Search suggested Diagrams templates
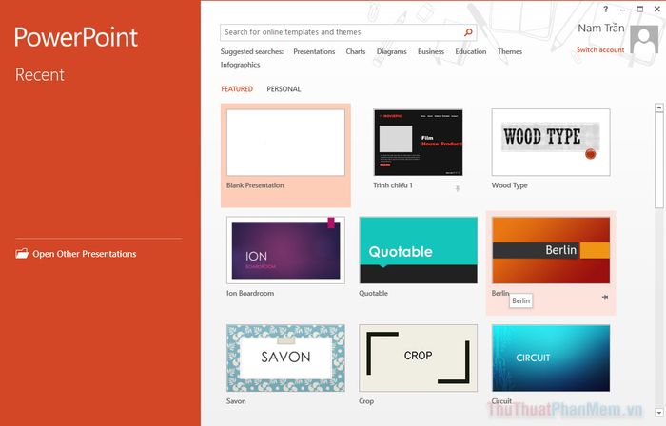The image size is (666, 426). pos(392,51)
